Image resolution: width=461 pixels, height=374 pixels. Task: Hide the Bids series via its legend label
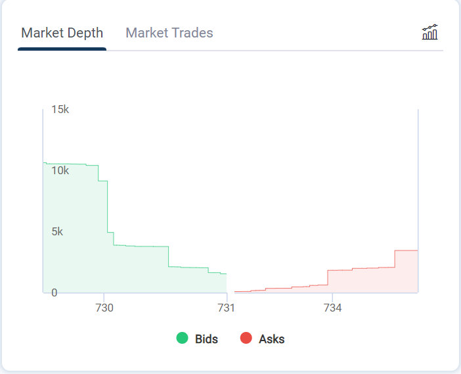coord(206,339)
